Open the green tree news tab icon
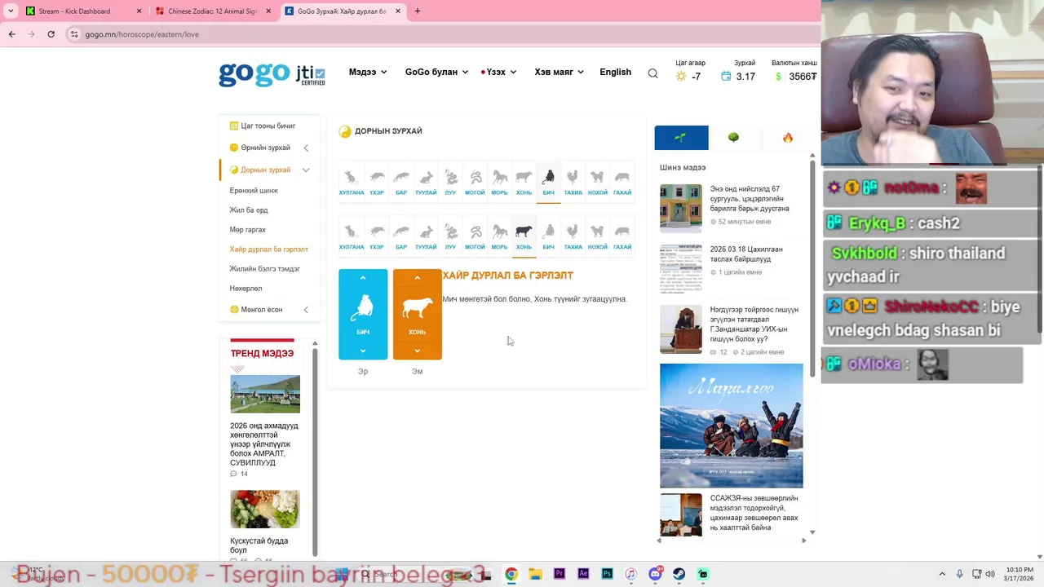Image resolution: width=1044 pixels, height=587 pixels. pos(733,138)
